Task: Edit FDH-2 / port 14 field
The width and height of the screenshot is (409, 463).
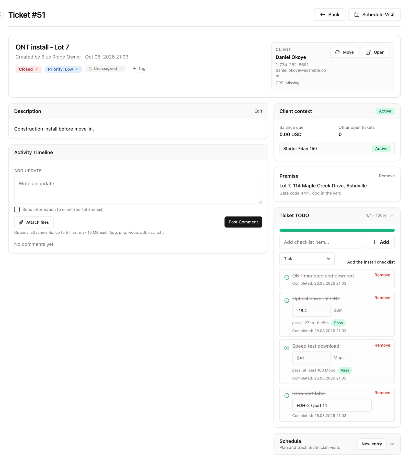Action: coord(332,405)
